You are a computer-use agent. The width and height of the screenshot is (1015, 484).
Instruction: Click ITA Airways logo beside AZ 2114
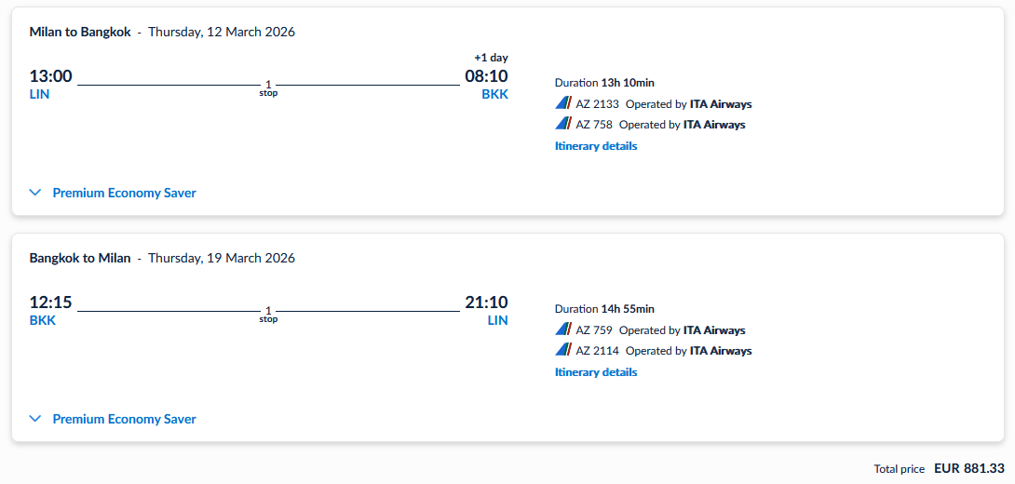coord(562,350)
